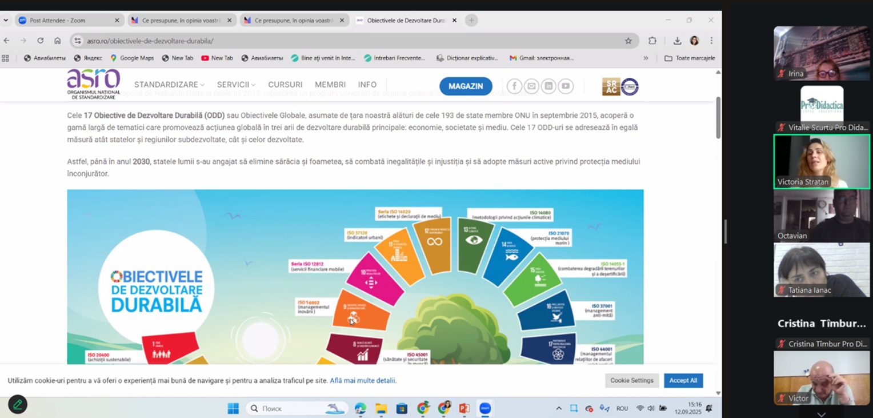873x418 pixels.
Task: Follow the 'Află mai multe detalii' link
Action: click(x=363, y=380)
